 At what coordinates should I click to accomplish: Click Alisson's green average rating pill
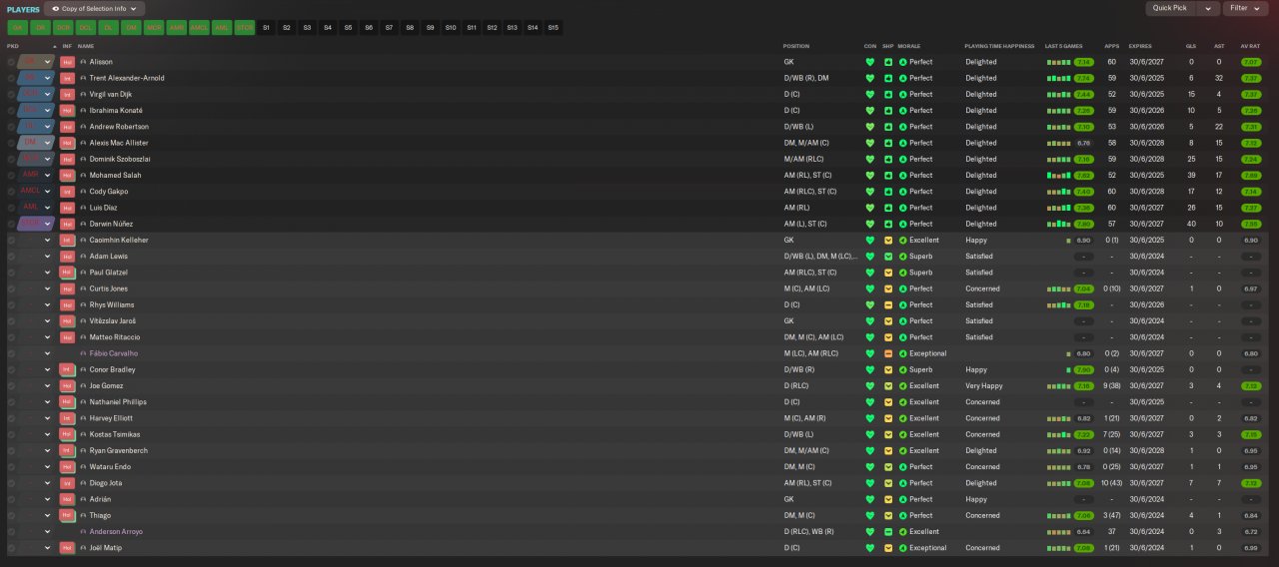1250,62
